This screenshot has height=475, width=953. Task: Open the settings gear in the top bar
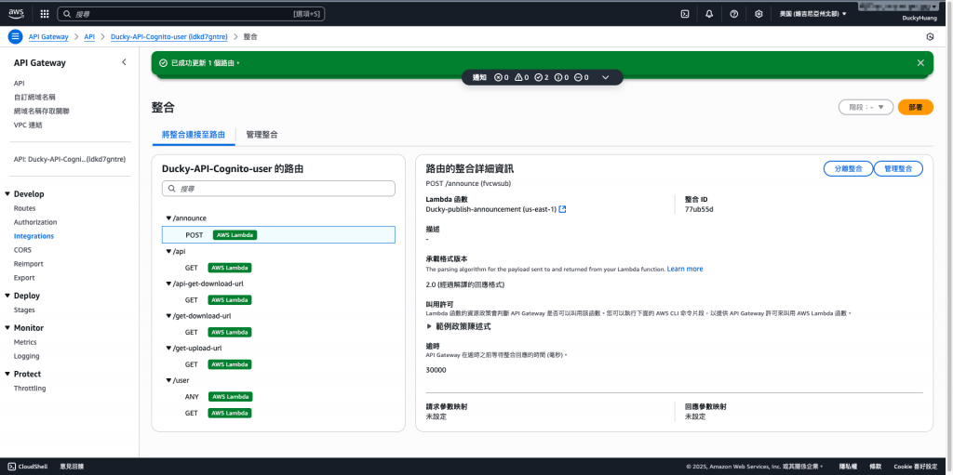coord(758,14)
